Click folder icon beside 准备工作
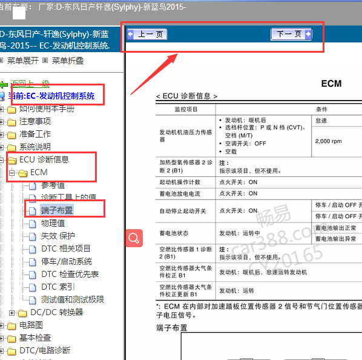Screen dimensions: 362x360 coord(12,135)
